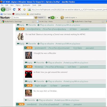Reply to postman66's comment
The width and height of the screenshot is (107, 107).
[29, 63]
